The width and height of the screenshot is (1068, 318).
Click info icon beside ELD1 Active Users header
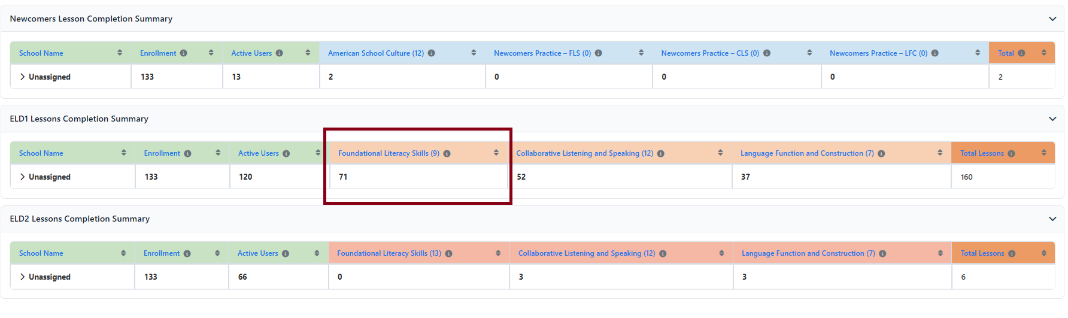click(x=286, y=154)
